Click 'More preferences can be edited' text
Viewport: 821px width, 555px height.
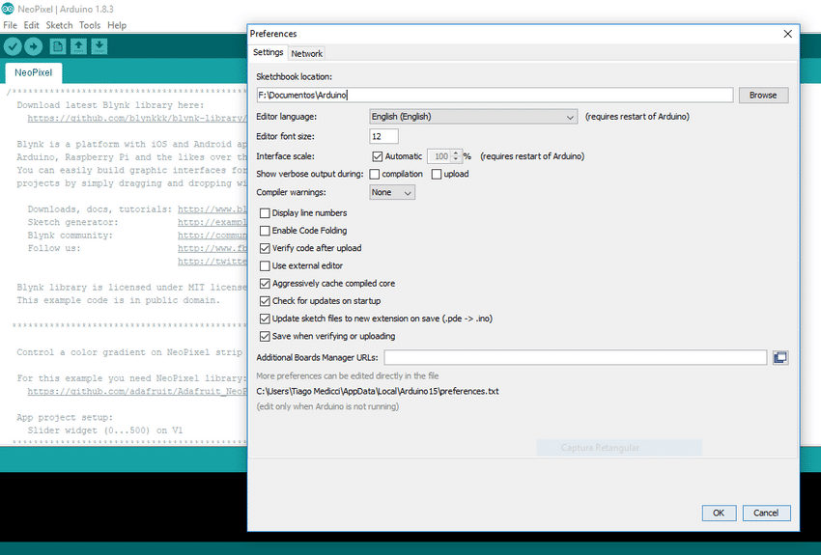coord(347,376)
